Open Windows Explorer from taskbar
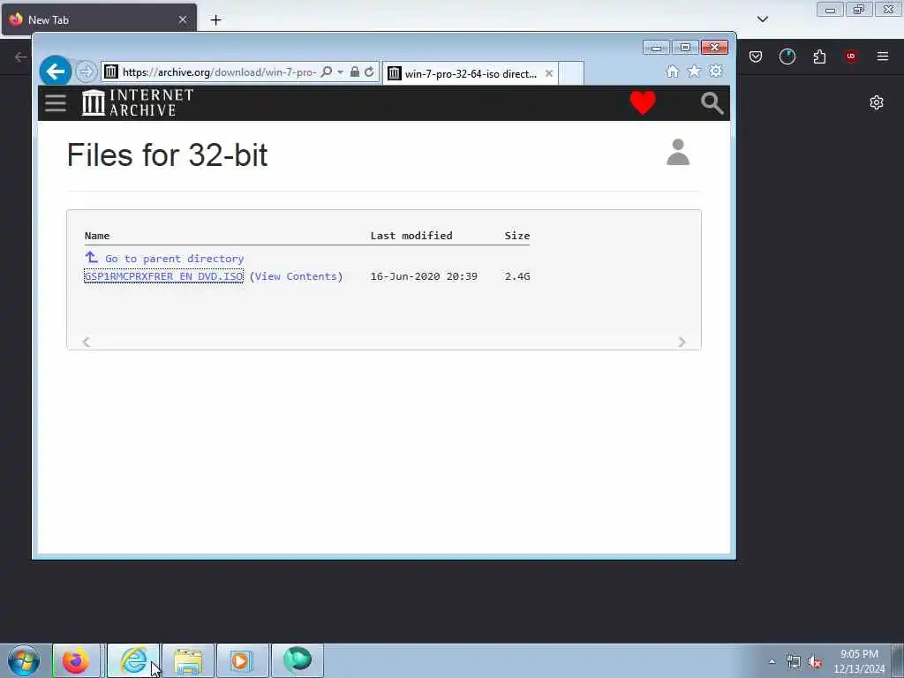 coord(188,660)
